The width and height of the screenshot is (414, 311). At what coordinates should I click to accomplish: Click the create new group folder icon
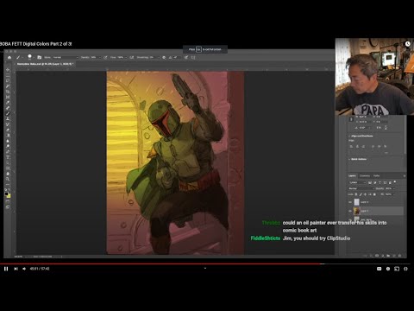point(388,256)
